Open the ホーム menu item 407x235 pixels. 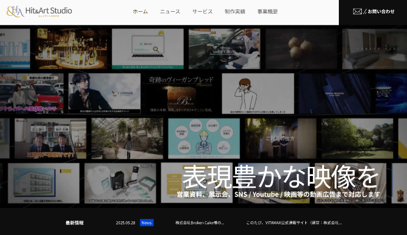coord(140,11)
